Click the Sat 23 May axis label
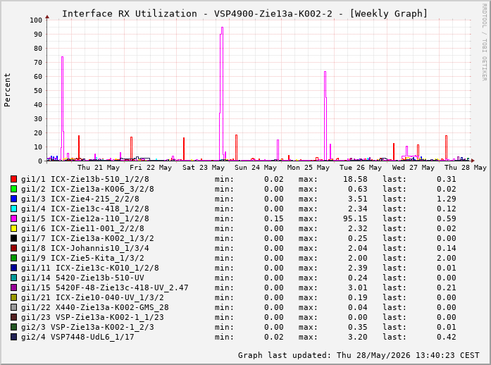491x365 pixels. [x=204, y=168]
